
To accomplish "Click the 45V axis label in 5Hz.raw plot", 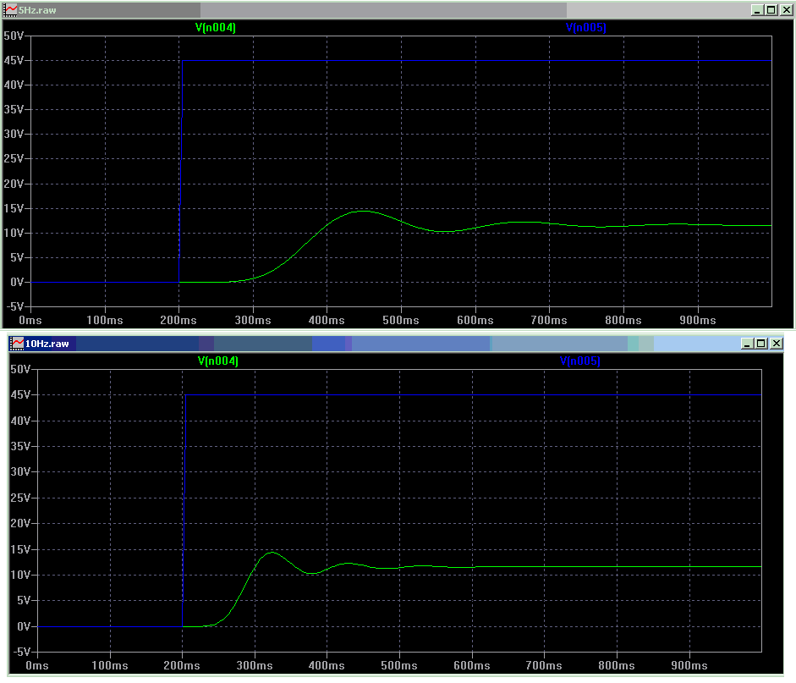I will pos(14,60).
